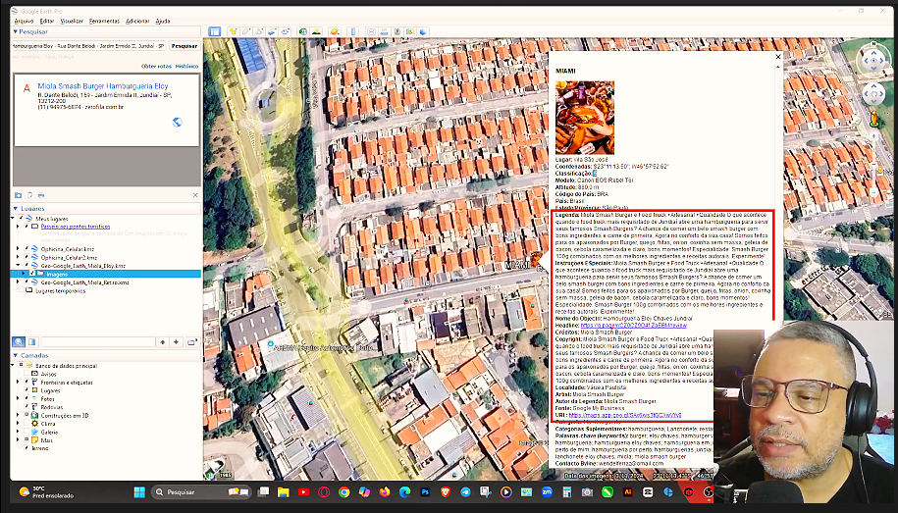898x513 pixels.
Task: Open the historical imagery clock tool
Action: tap(303, 31)
